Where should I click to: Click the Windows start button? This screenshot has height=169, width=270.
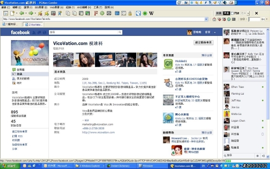(10, 166)
